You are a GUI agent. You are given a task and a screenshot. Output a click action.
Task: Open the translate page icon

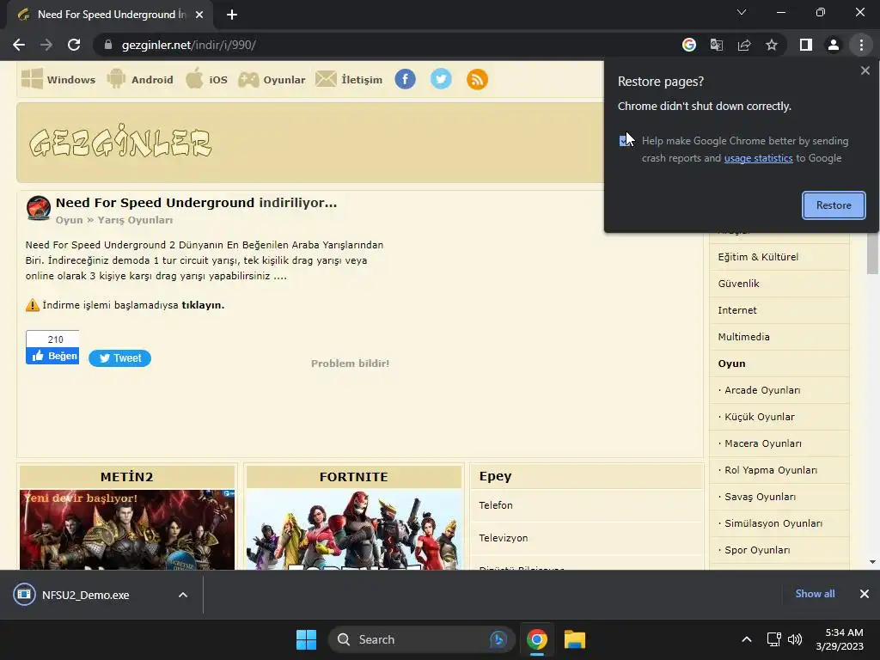coord(716,45)
